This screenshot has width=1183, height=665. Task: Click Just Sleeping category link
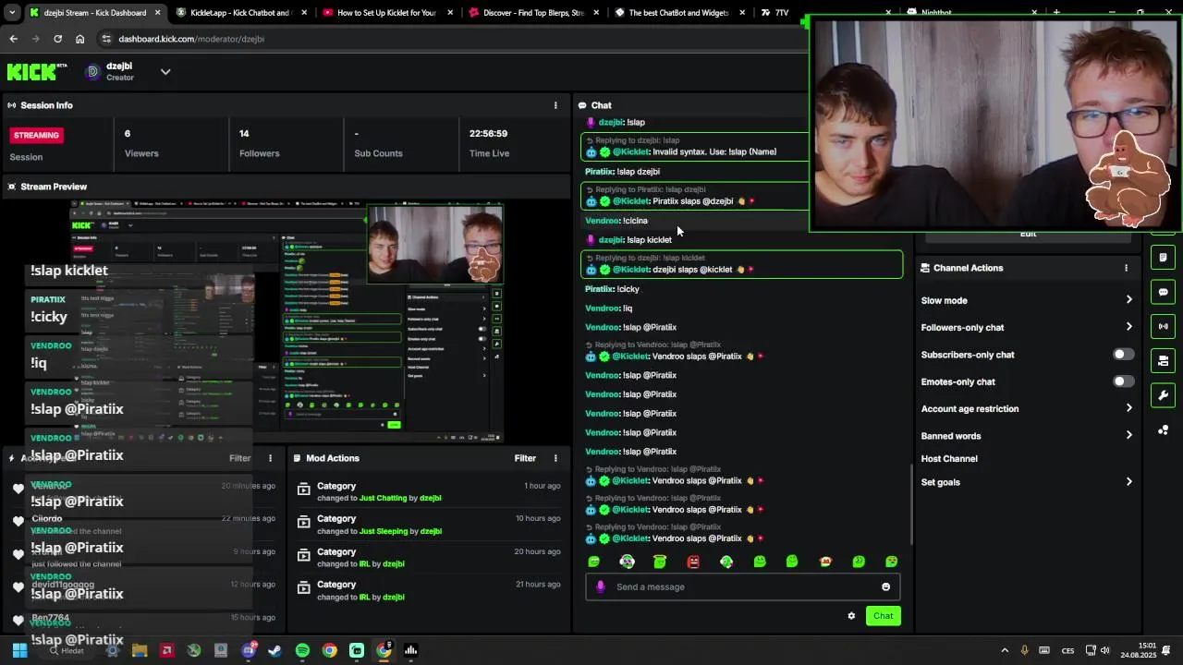(x=385, y=531)
